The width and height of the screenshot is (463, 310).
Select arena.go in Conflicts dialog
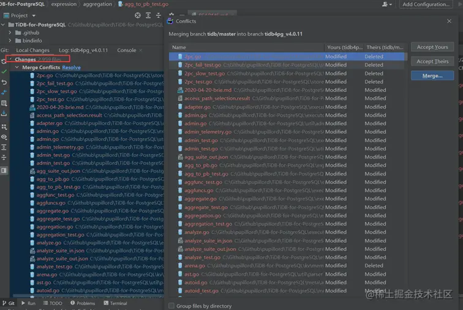tap(287, 265)
